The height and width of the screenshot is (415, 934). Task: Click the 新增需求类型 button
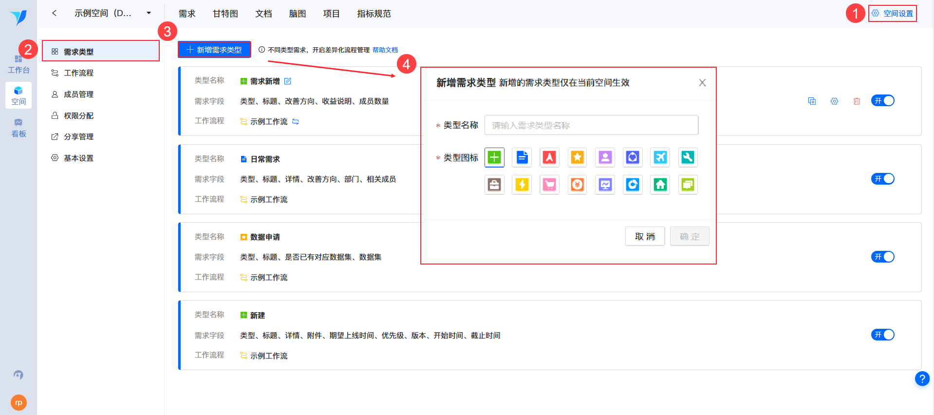214,50
